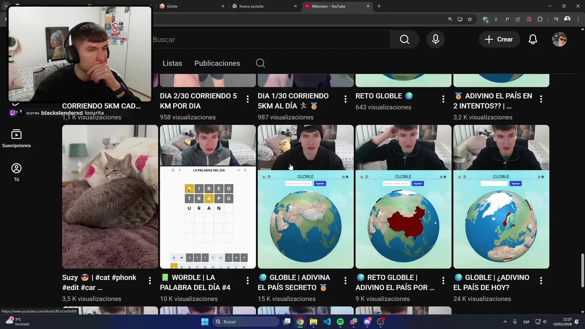Image resolution: width=585 pixels, height=329 pixels.
Task: Search within channel using magnifier icon
Action: pyautogui.click(x=261, y=63)
